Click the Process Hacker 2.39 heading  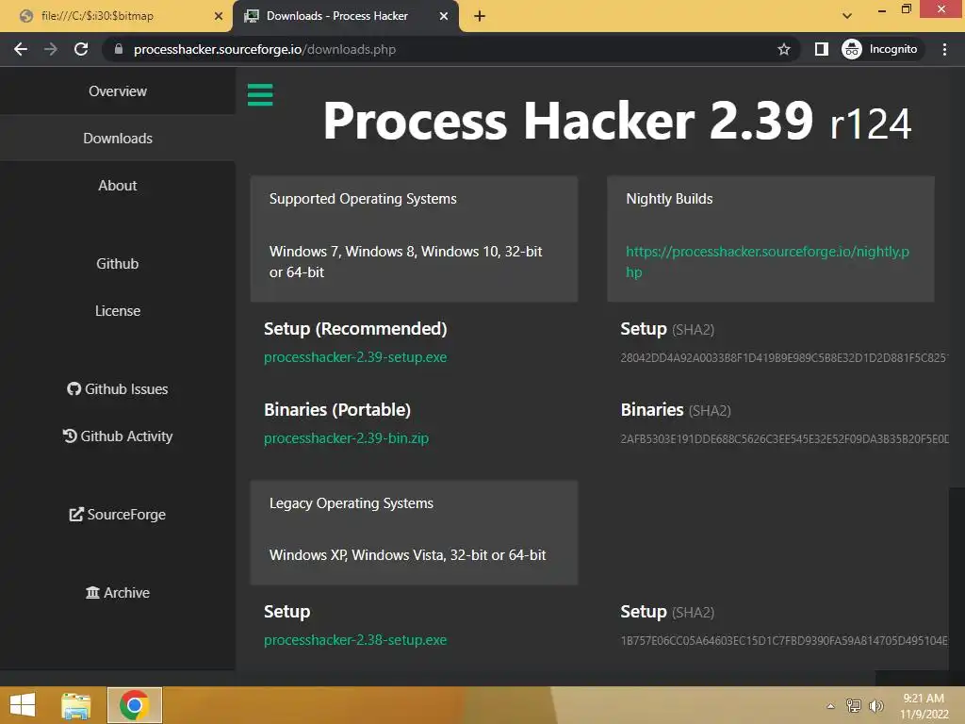616,121
